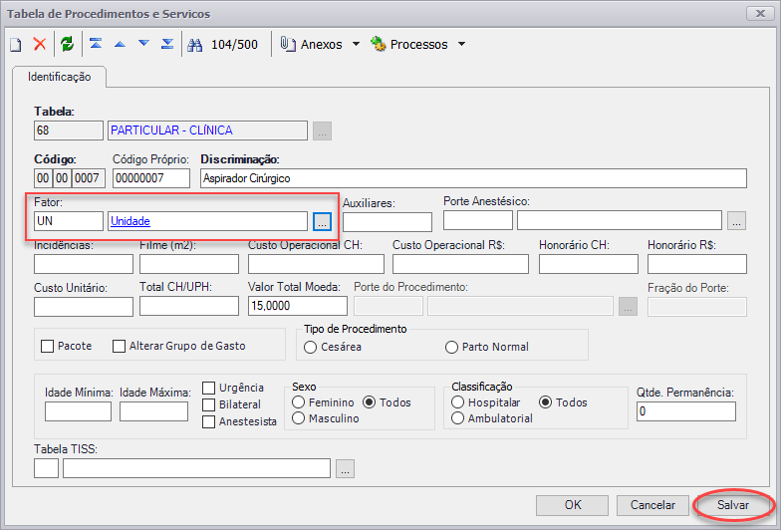The image size is (781, 530).
Task: Enable Alterar Grupo de Gasto checkbox
Action: [x=120, y=347]
